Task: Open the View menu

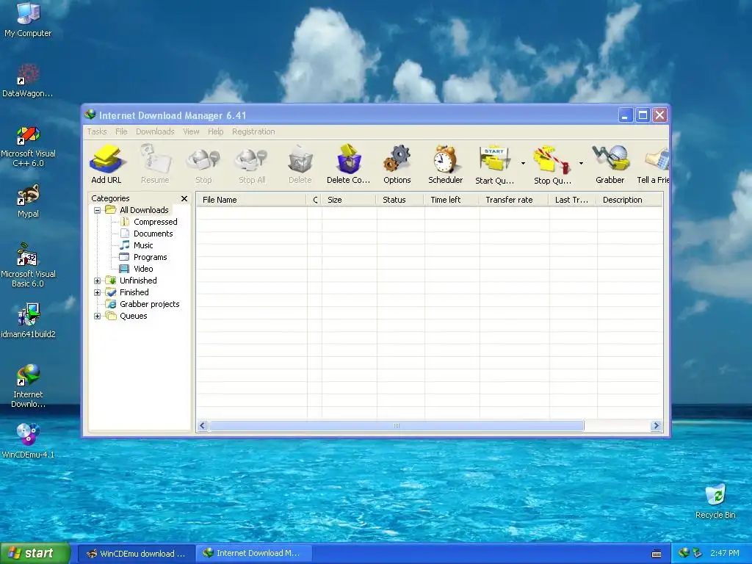Action: coord(191,131)
